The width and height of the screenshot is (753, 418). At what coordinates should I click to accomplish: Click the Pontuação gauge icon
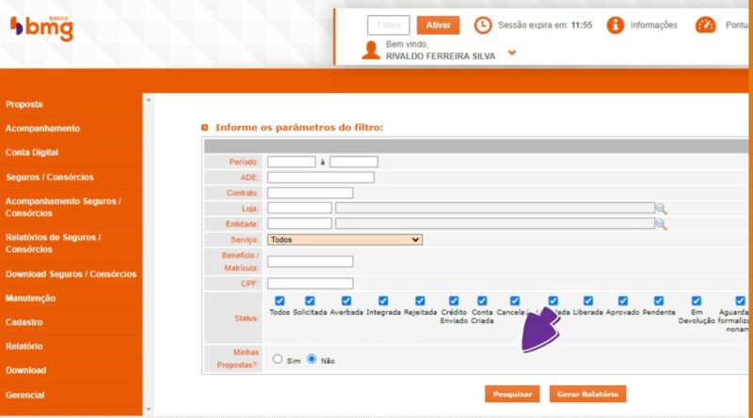tap(706, 25)
